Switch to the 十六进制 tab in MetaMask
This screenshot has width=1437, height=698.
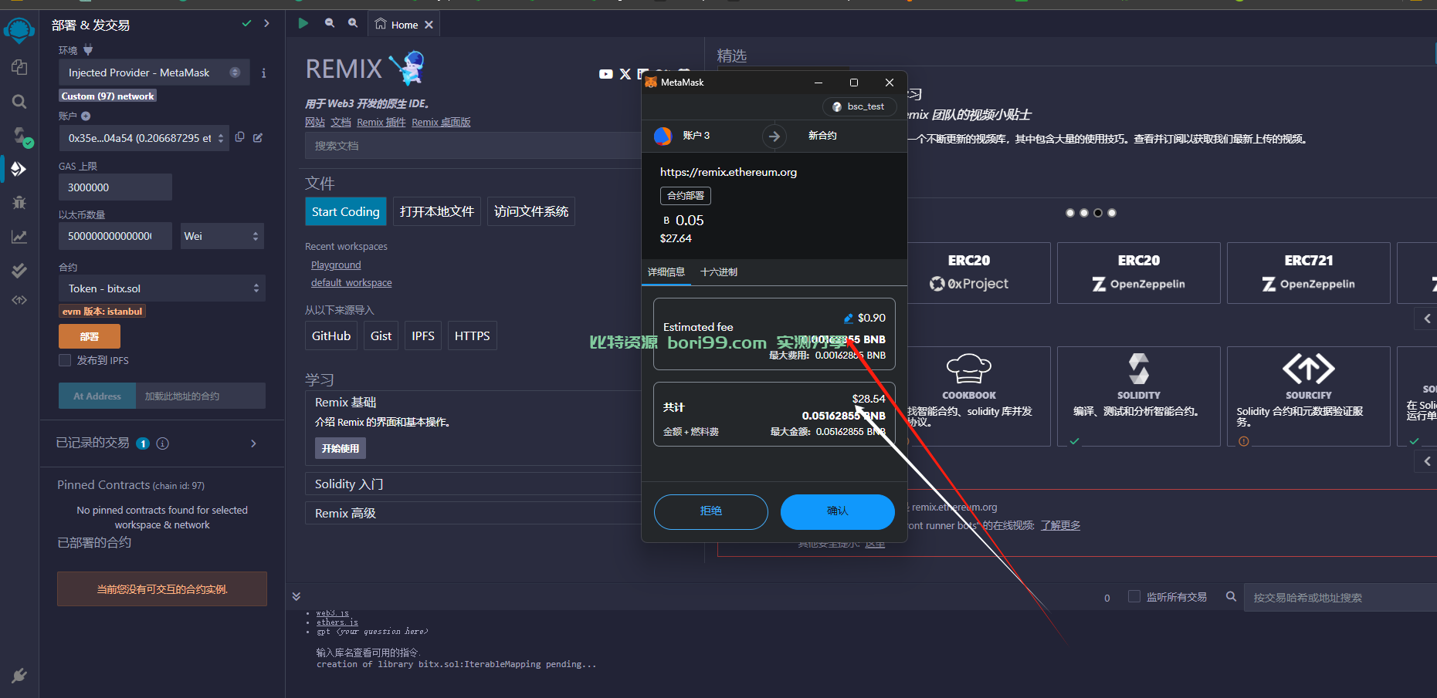719,271
